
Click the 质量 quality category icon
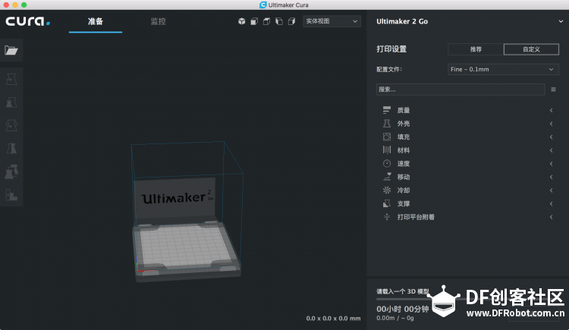387,110
